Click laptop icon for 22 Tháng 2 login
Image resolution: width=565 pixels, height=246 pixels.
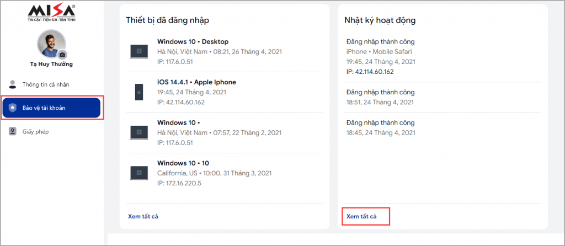click(x=139, y=132)
